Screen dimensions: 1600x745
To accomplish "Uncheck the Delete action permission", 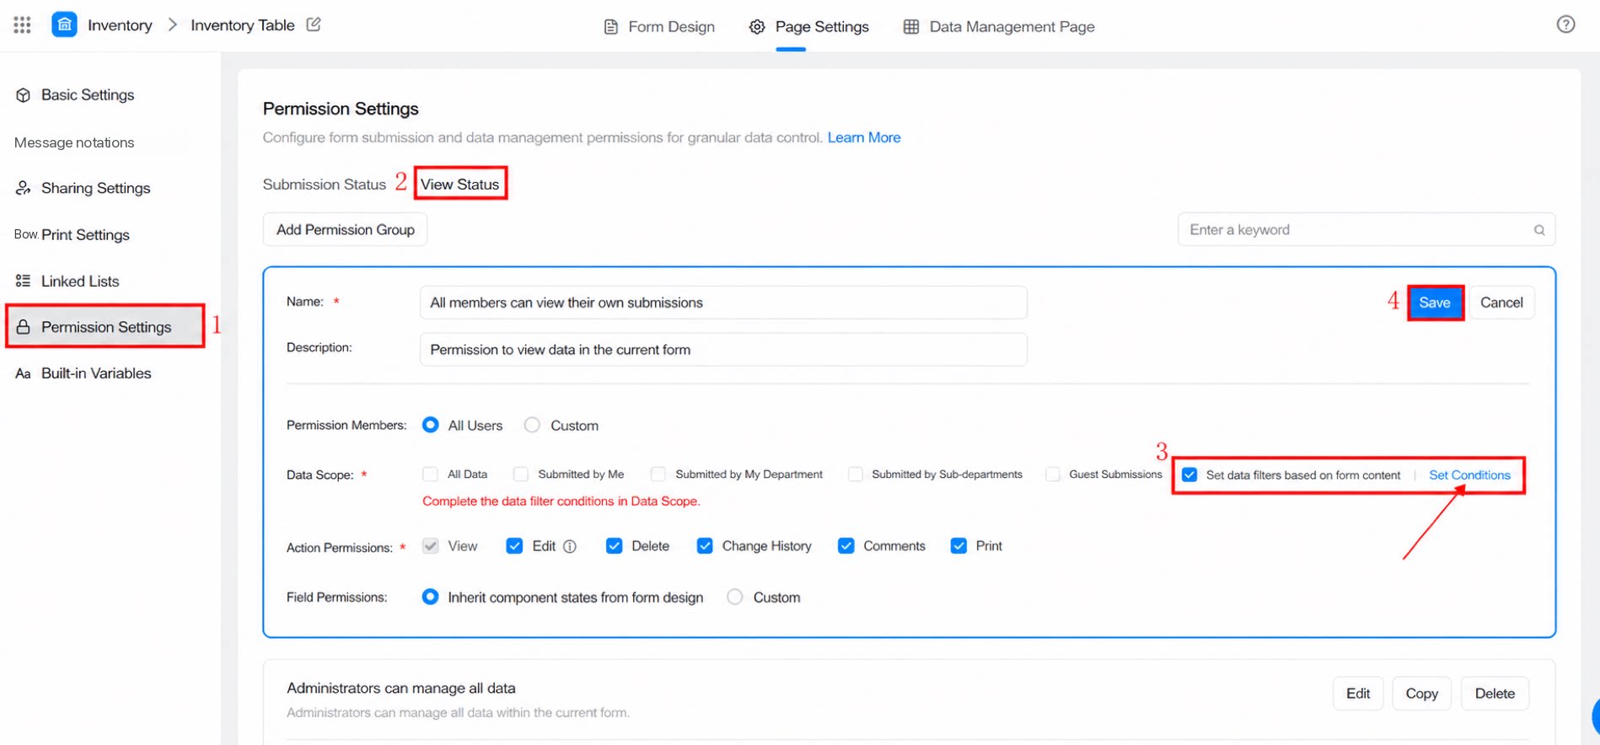I will (x=614, y=546).
